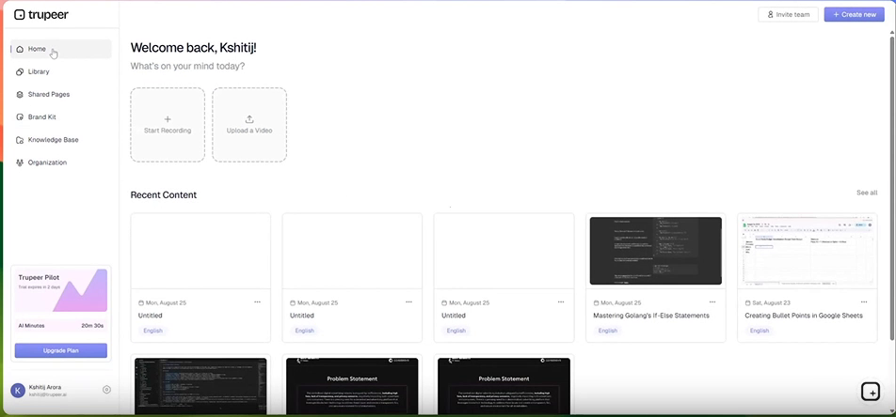896x417 pixels.
Task: Click the Brand Kit palette icon
Action: pos(20,117)
